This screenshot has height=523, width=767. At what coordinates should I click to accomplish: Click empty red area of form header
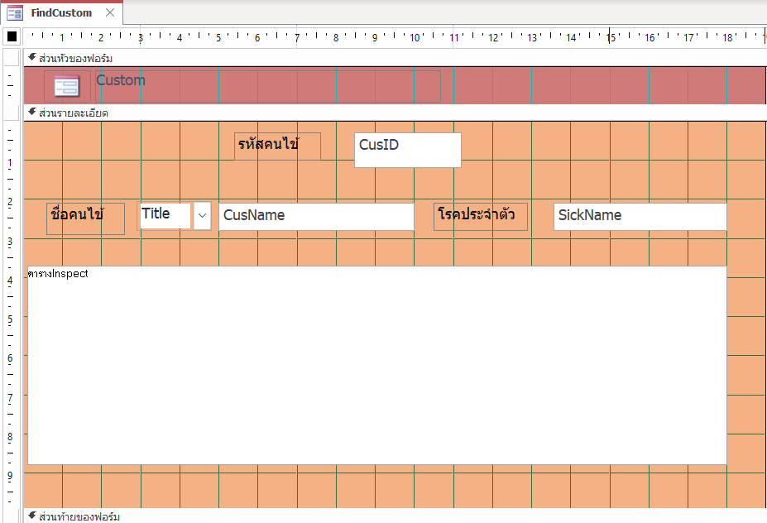579,85
